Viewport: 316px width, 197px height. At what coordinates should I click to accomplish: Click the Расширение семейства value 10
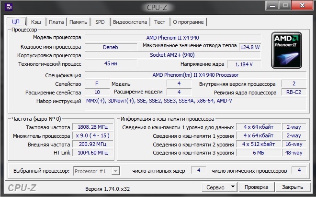[97, 92]
